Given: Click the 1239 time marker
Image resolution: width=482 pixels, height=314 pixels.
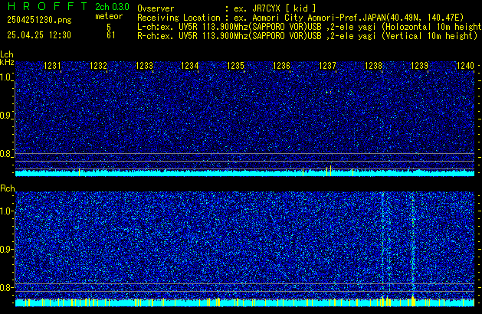Looking at the screenshot, I should [419, 66].
